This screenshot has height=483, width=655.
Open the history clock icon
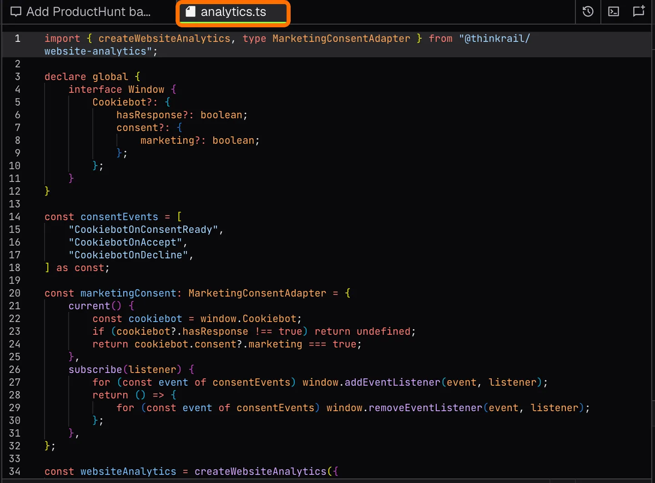pos(588,11)
